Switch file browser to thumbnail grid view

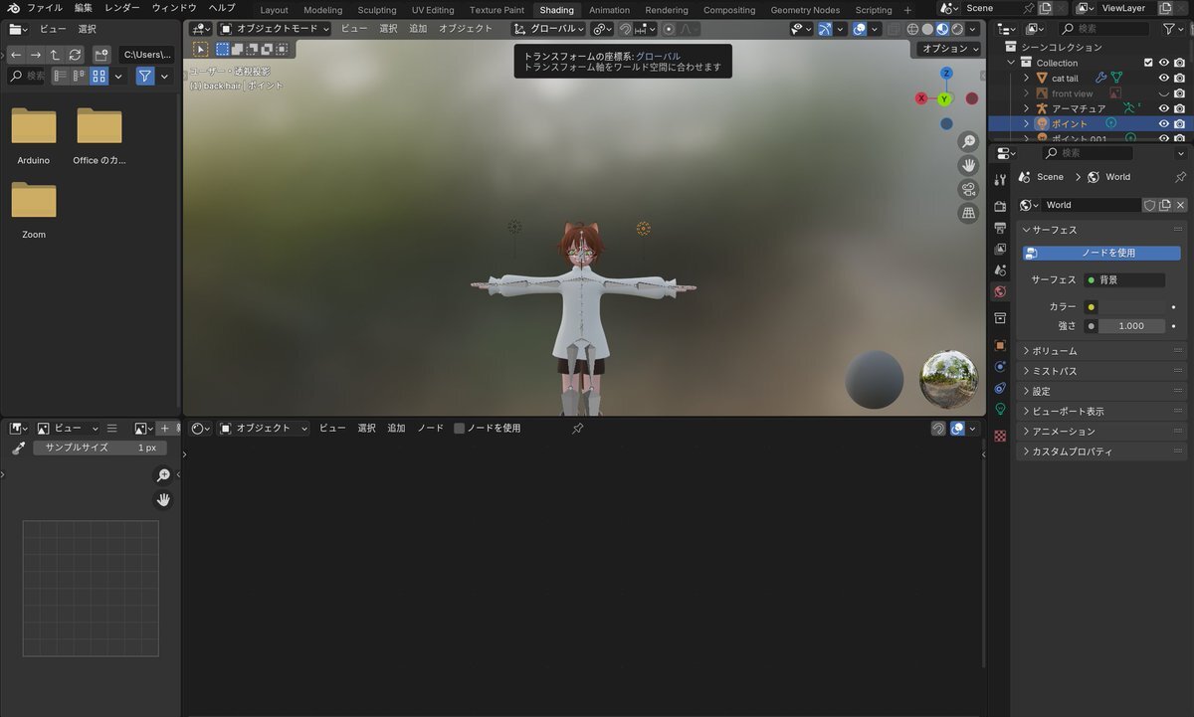tap(99, 76)
